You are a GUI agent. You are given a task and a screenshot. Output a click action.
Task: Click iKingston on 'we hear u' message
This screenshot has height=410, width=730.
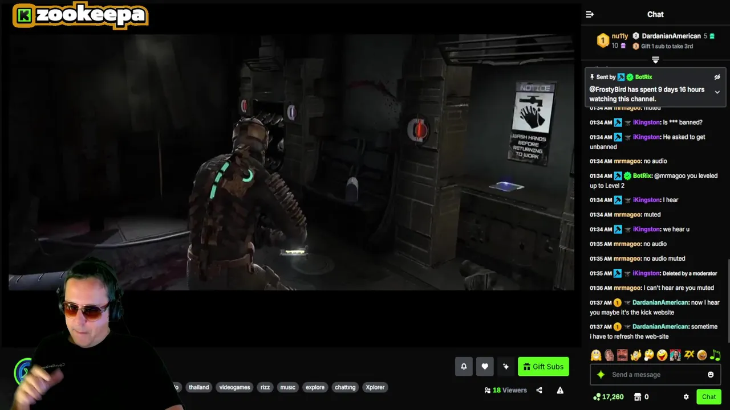[x=647, y=229]
